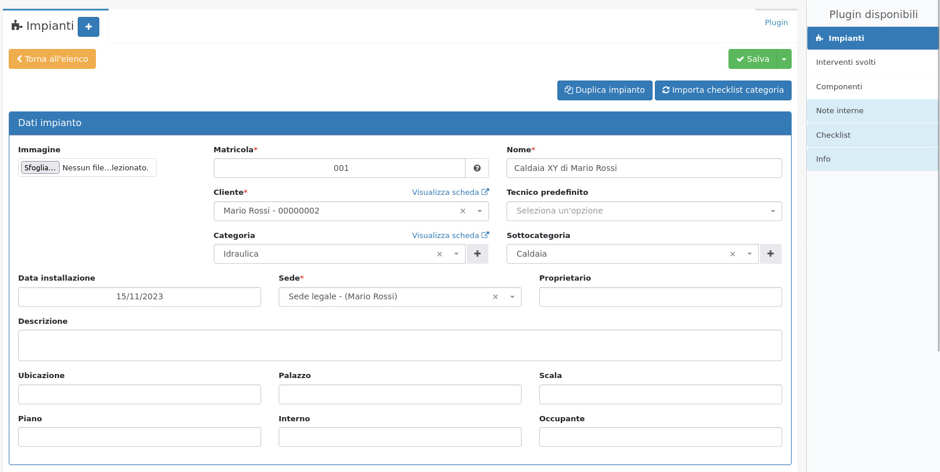
Task: Add new Categoria with plus button
Action: coord(477,254)
